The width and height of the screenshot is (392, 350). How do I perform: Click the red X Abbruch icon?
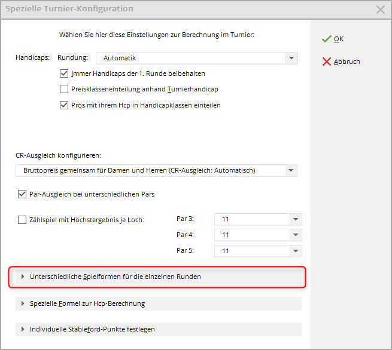click(x=326, y=62)
